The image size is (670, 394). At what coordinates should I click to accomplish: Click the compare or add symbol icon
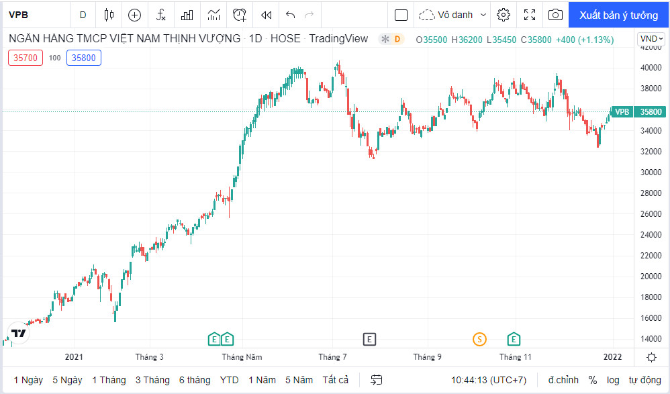pos(134,15)
